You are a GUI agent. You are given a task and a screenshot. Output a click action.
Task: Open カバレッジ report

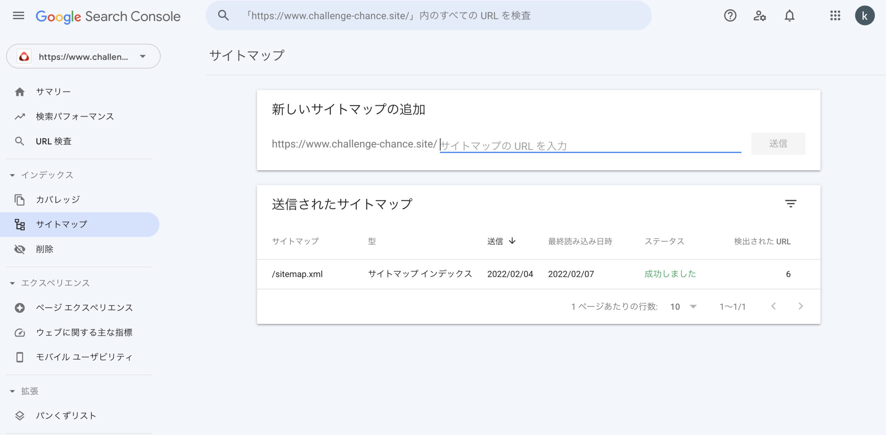(x=58, y=199)
